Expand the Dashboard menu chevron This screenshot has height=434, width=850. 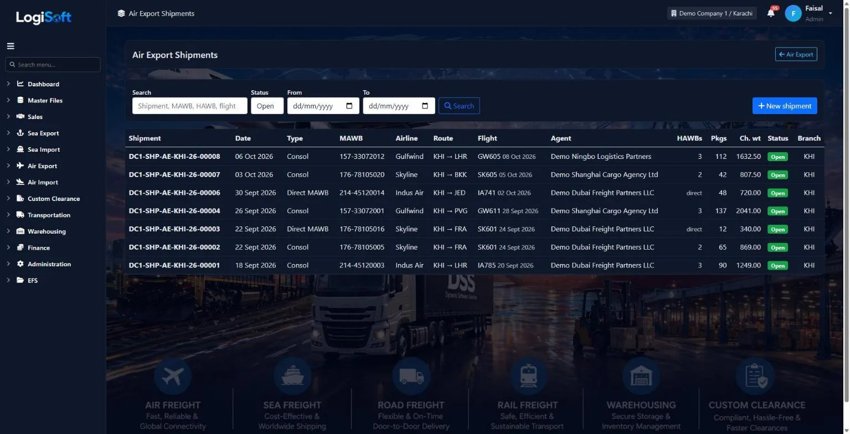(9, 84)
